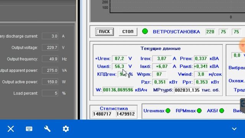The image size is (245, 138).
Task: Click the Pрт value 0,353
Action: coord(202,82)
